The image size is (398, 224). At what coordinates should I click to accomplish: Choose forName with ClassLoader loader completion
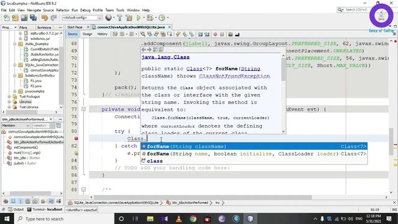tap(254, 154)
